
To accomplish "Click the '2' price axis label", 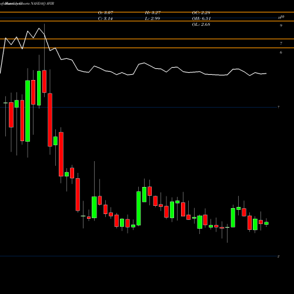I will pyautogui.click(x=278, y=256).
